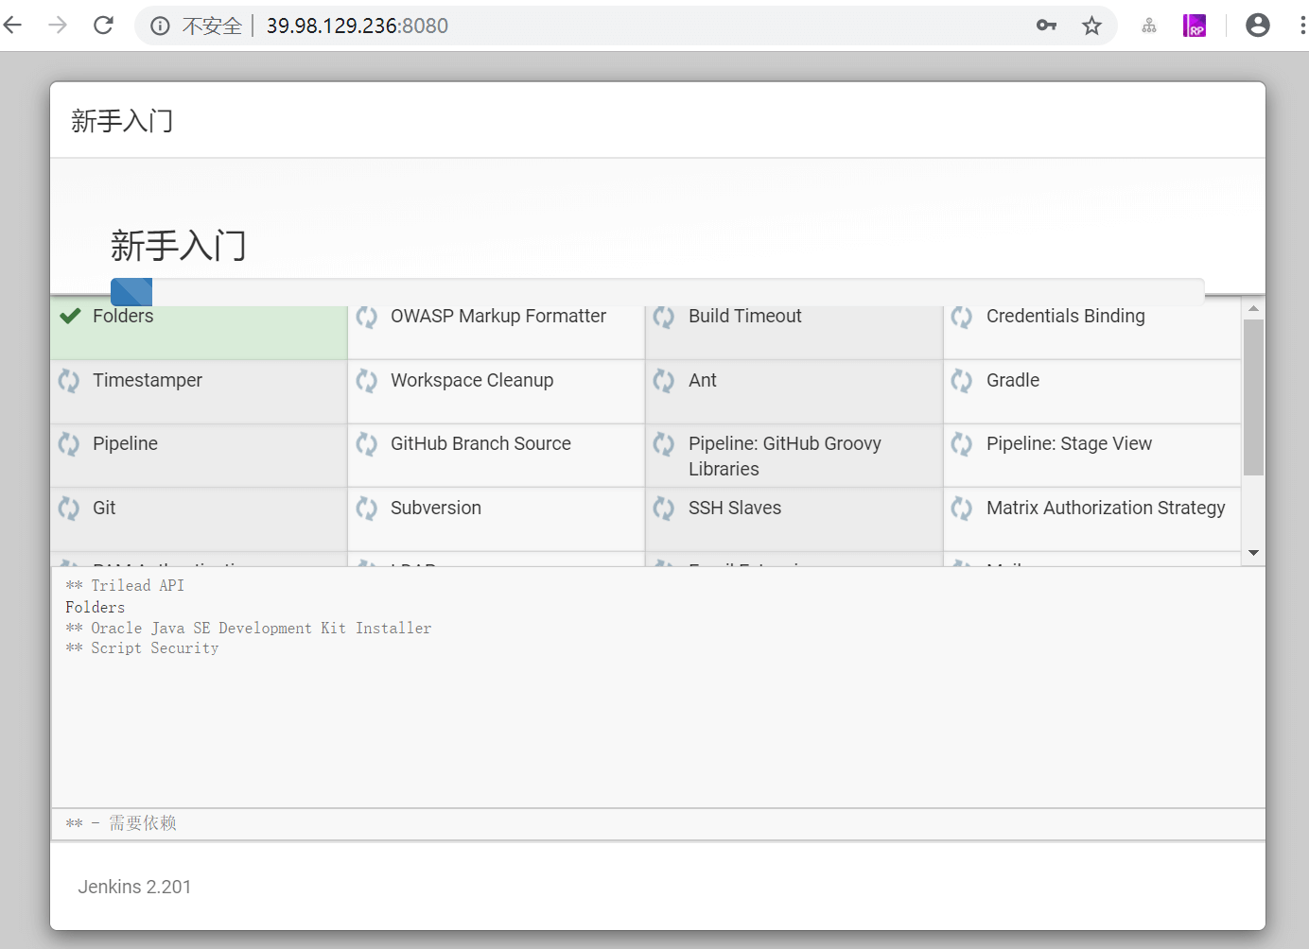Viewport: 1309px width, 949px height.
Task: Click the '** - 需要依赖' legend text
Action: (x=121, y=823)
